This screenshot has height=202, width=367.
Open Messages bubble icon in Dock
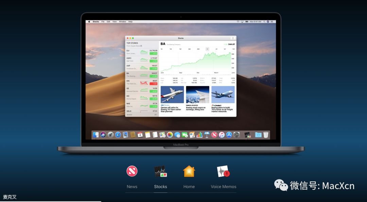(177, 135)
